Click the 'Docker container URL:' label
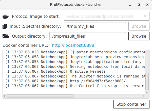Viewport: 152px width, 111px height. (25, 45)
